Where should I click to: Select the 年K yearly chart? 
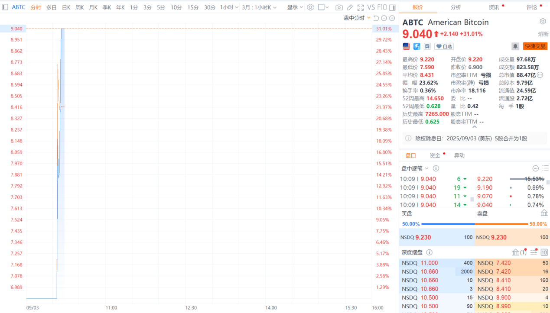click(120, 7)
